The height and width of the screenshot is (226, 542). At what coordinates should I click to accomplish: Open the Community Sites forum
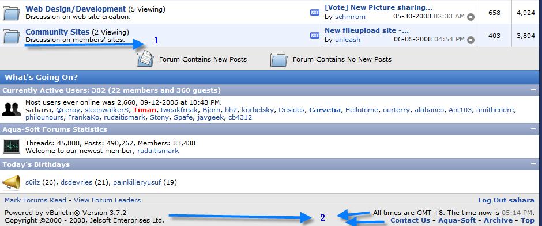click(x=58, y=32)
